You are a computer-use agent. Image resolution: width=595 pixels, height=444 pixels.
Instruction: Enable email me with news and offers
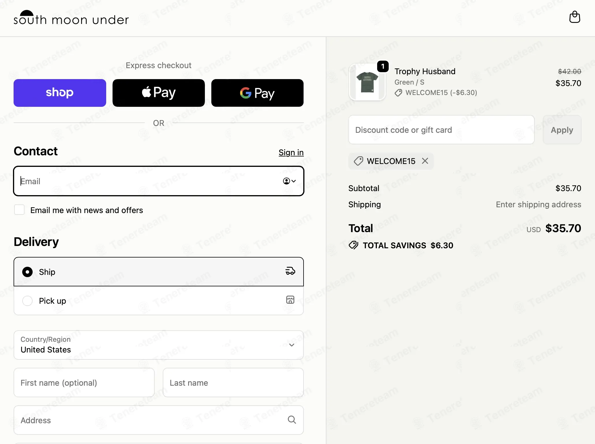click(19, 210)
